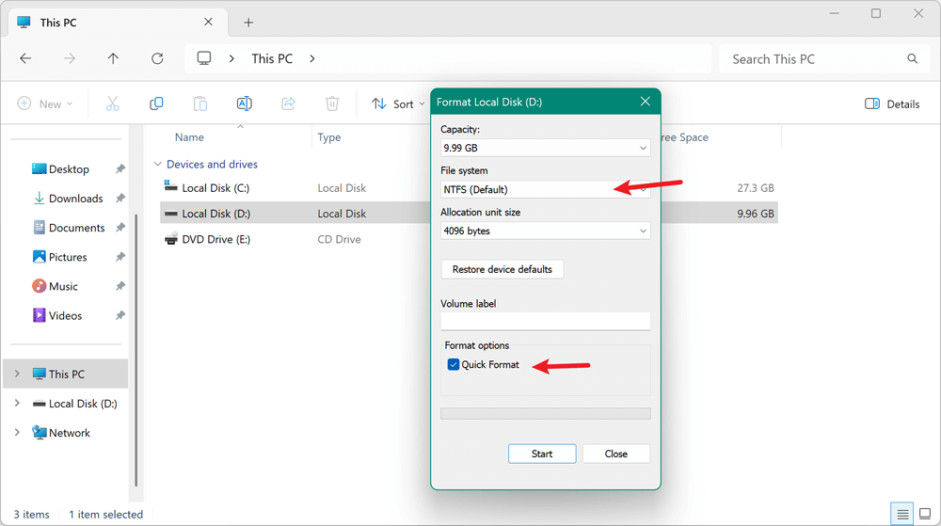This screenshot has width=941, height=526.
Task: Click the Volume label input field
Action: click(x=545, y=321)
